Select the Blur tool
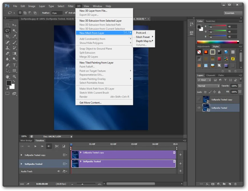Image resolution: width=248 pixels, height=191 pixels. point(7,59)
